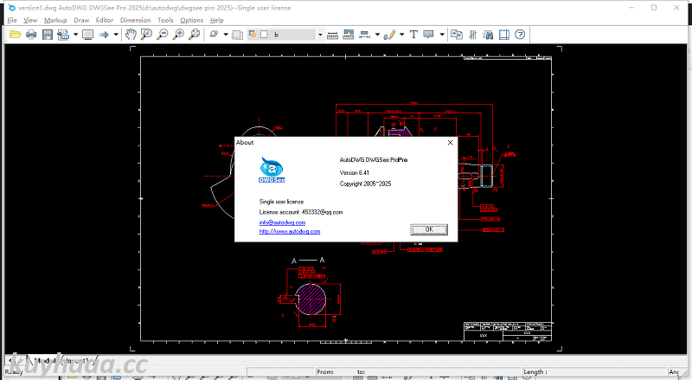Expand the Dimension tool dropdown arrow

click(x=377, y=35)
